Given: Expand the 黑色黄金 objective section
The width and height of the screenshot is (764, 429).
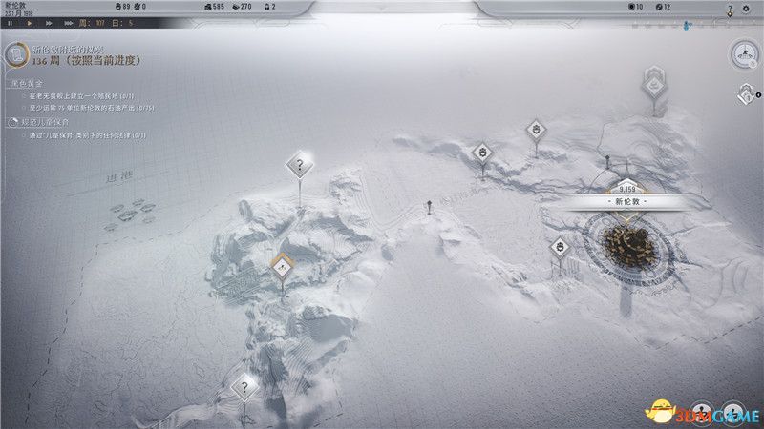Looking at the screenshot, I should click(x=29, y=84).
